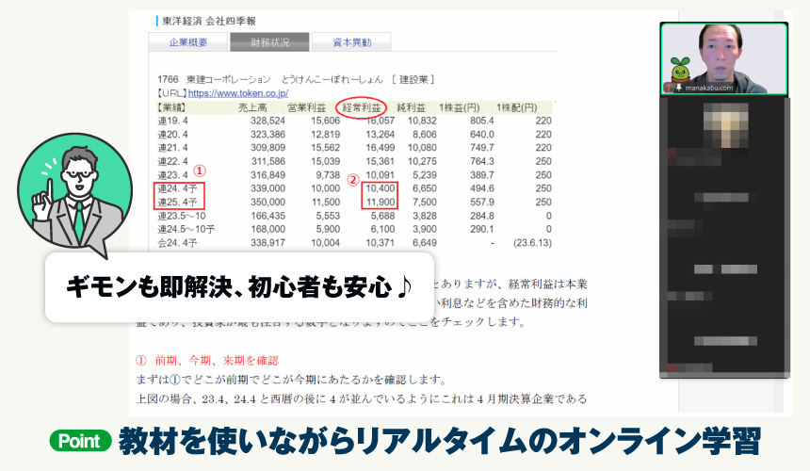
Task: Switch to the 資本異動 tab
Action: (x=351, y=42)
